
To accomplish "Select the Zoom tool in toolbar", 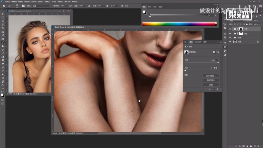I will pos(3,85).
